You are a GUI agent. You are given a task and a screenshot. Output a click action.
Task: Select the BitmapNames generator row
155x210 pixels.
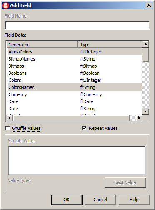coord(75,59)
